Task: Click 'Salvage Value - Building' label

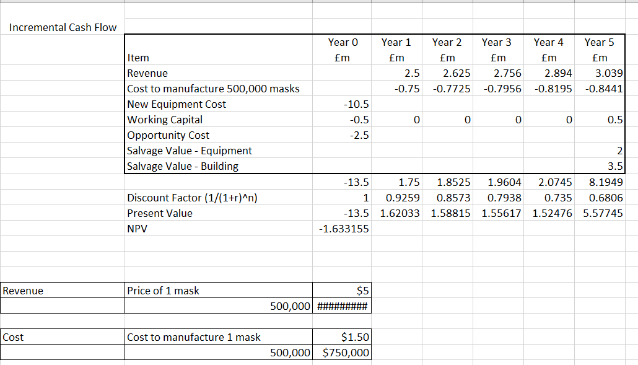Action: click(x=219, y=166)
